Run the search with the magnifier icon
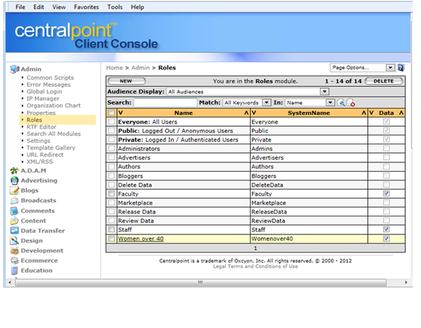 [x=341, y=102]
